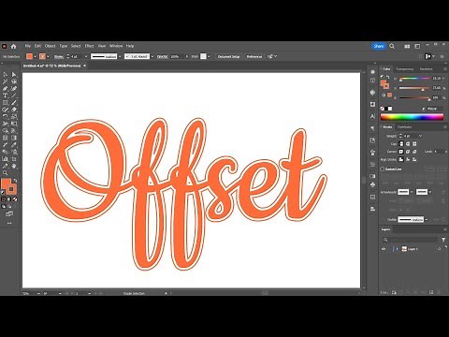Open start arrowhead dropdown

pyautogui.click(x=412, y=192)
